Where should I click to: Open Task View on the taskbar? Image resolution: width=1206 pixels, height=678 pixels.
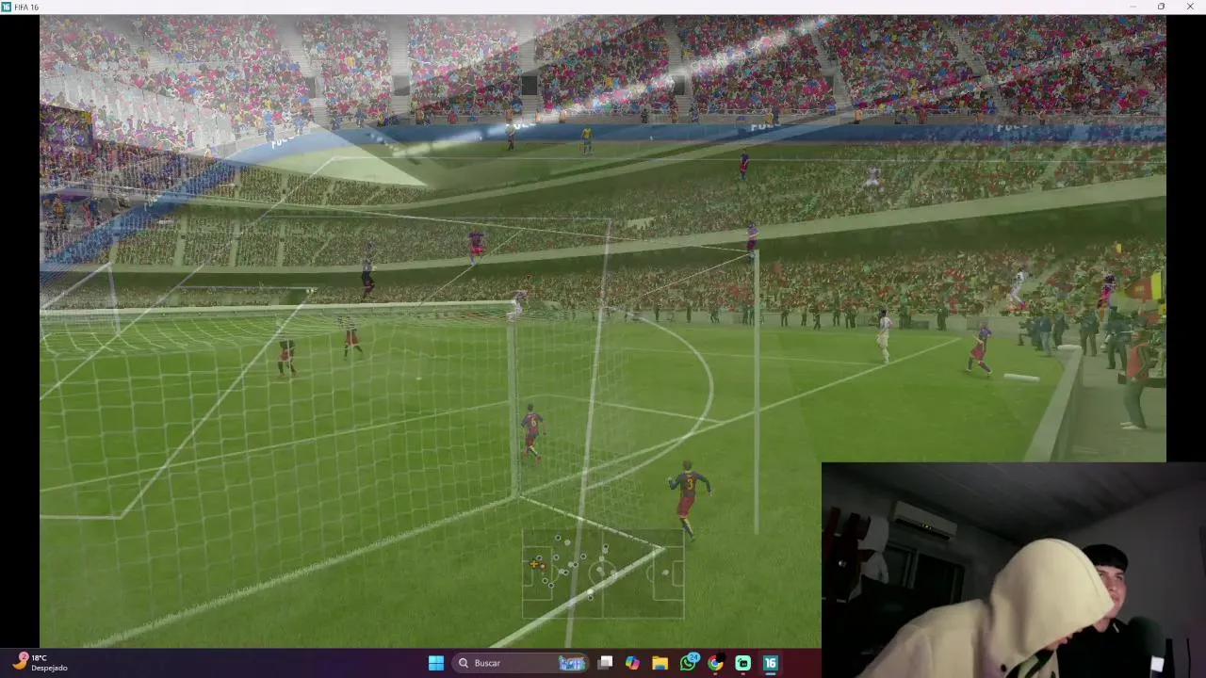click(x=606, y=663)
